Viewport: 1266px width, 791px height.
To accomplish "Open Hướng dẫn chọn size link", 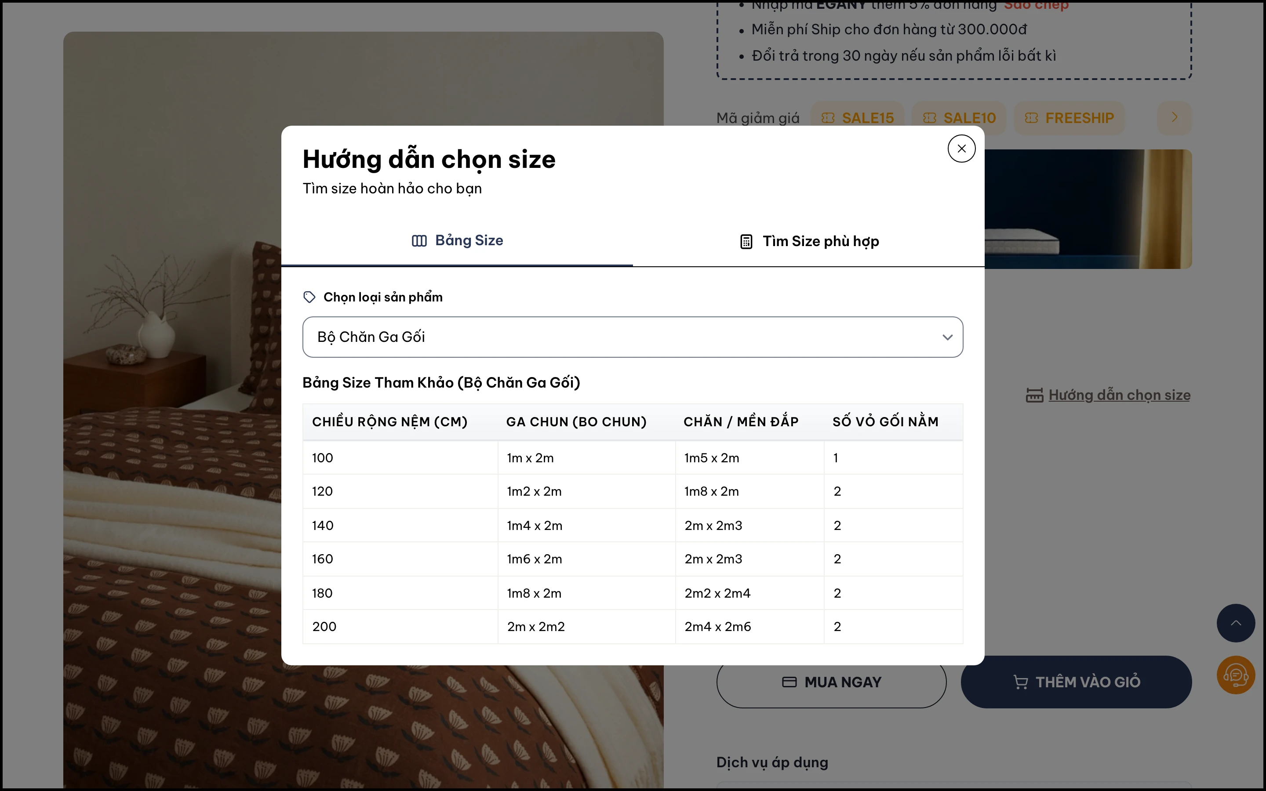I will coord(1119,395).
